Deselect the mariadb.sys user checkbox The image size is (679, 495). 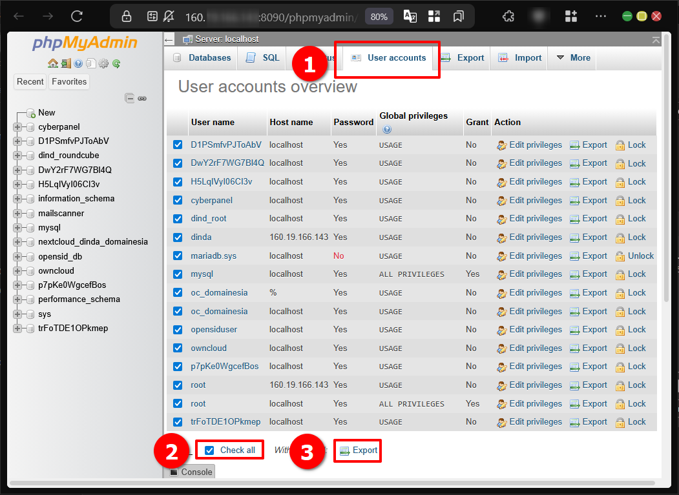(178, 256)
